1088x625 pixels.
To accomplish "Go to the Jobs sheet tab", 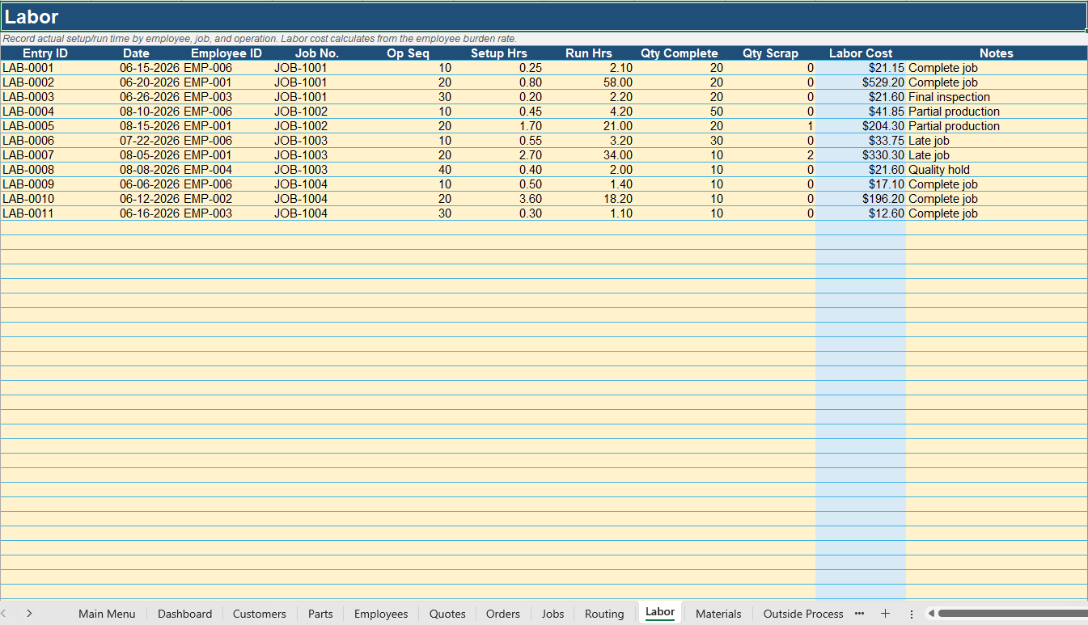I will pyautogui.click(x=552, y=614).
